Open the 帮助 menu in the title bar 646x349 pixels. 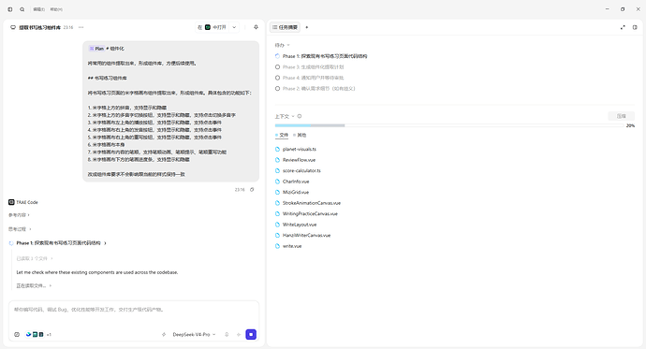point(56,9)
